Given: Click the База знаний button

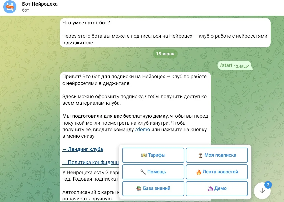Looking at the screenshot, I should pos(153,189).
